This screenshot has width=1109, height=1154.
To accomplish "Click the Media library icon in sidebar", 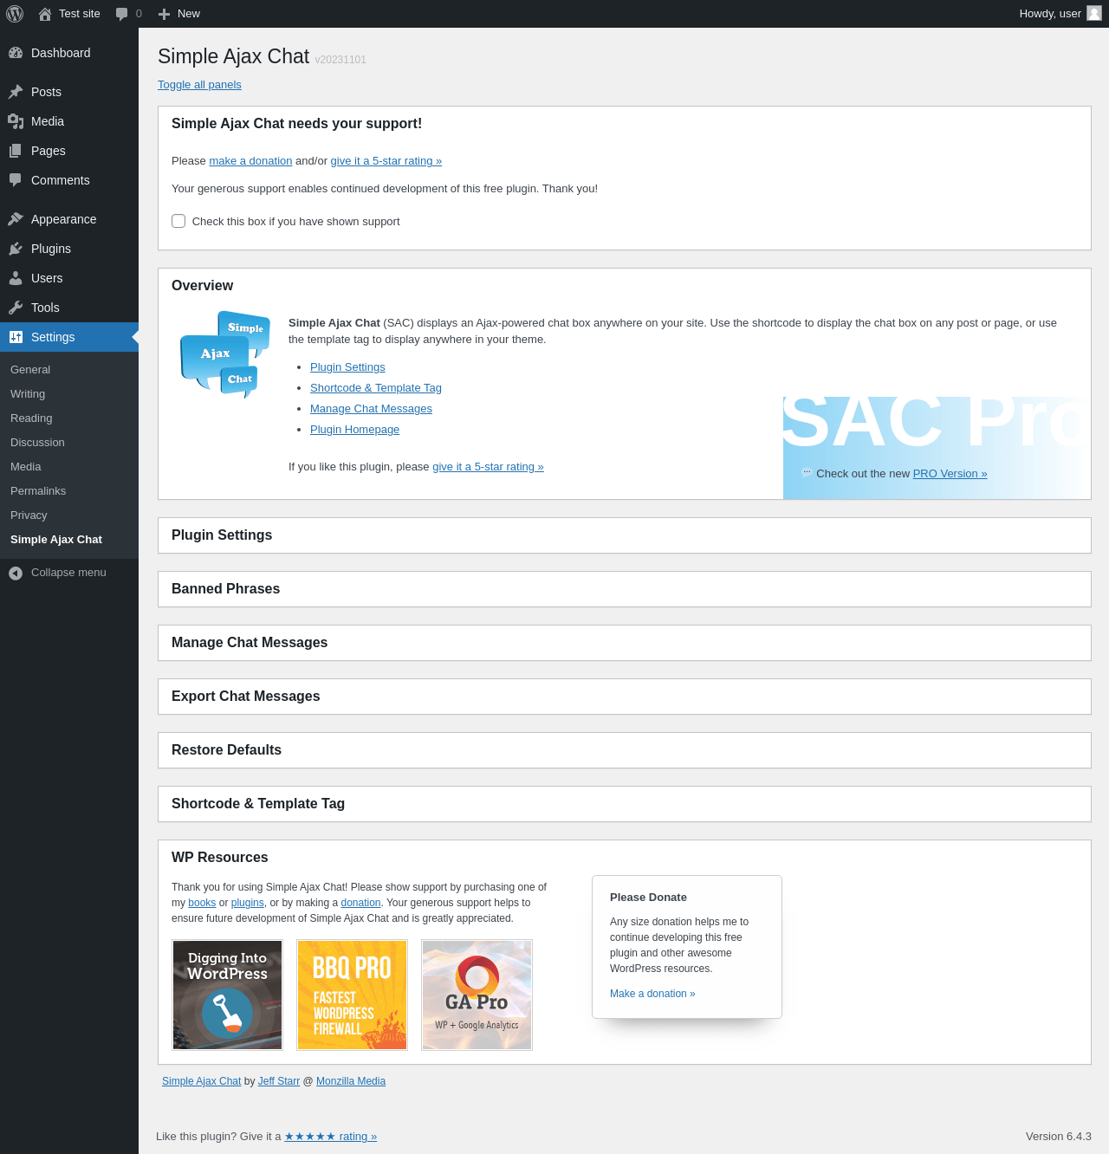I will [16, 121].
